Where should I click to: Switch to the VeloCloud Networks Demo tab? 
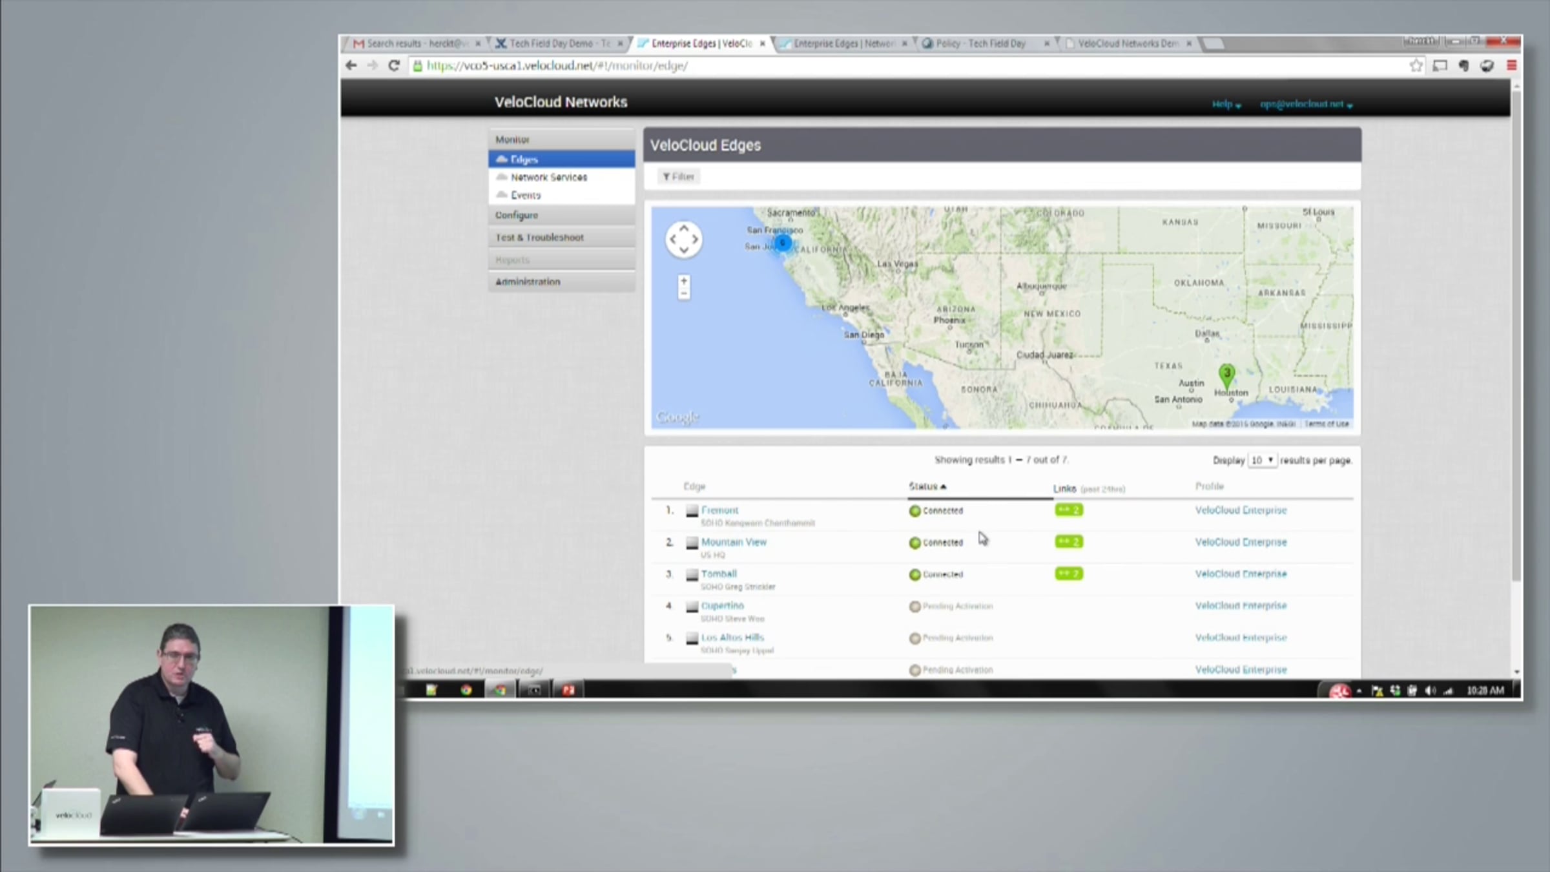coord(1127,43)
